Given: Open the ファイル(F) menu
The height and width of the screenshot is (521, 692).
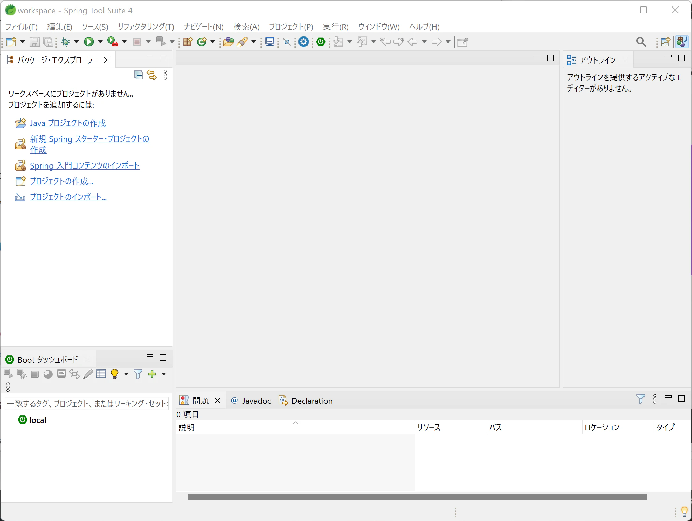Looking at the screenshot, I should [22, 27].
